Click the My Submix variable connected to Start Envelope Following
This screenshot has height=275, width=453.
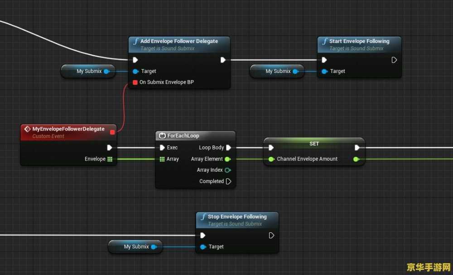[x=278, y=71]
